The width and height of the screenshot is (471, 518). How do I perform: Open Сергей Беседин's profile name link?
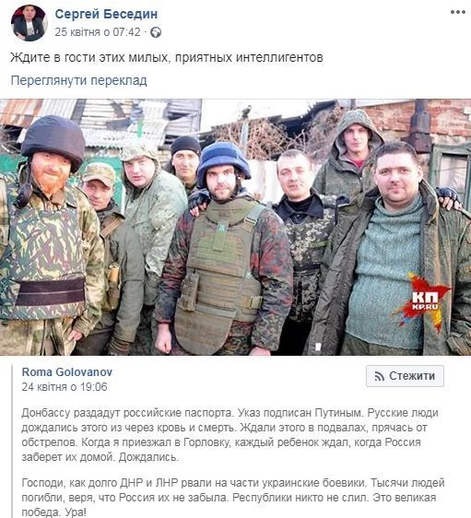click(106, 14)
